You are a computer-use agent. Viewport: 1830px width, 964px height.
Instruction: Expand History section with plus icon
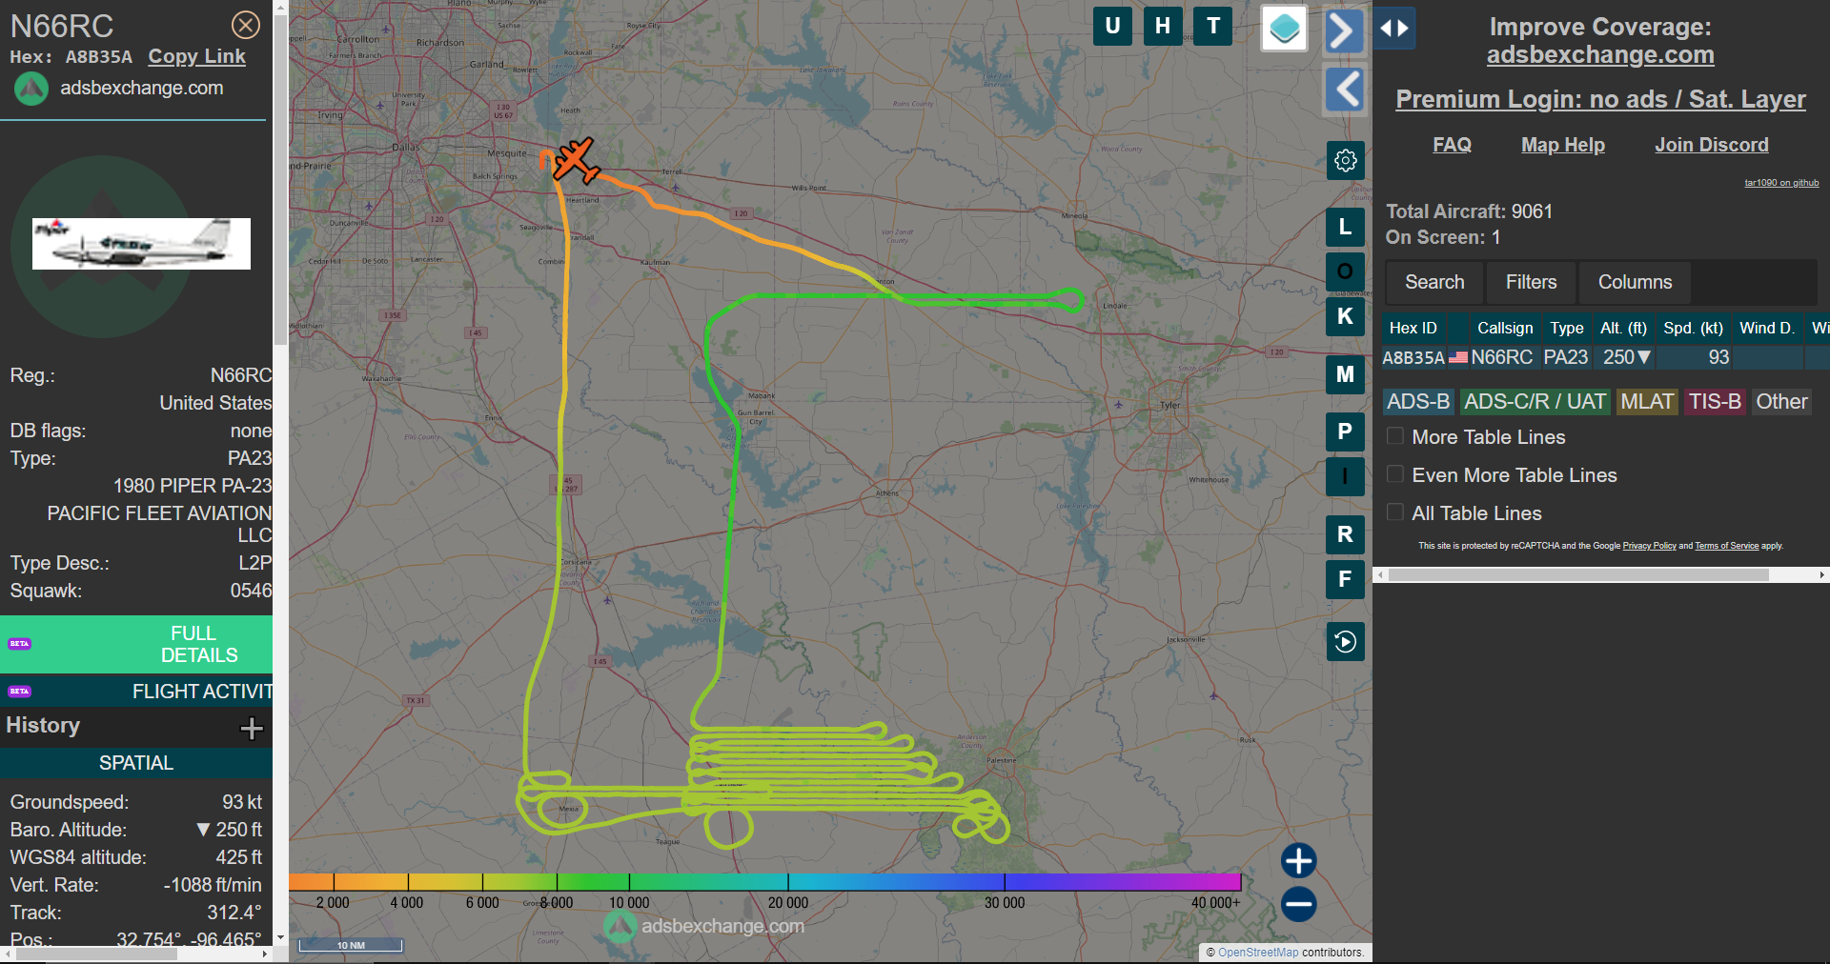252,729
